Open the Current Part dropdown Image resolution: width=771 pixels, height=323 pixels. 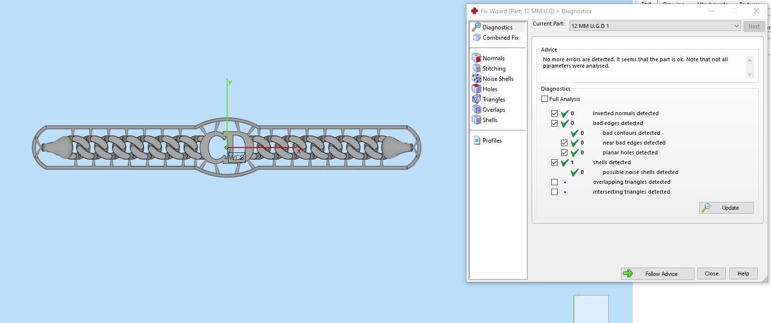(655, 26)
